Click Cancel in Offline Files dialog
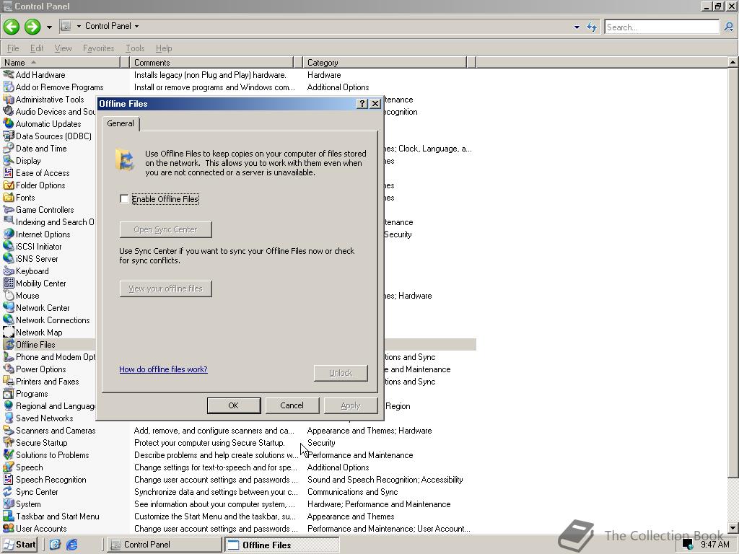Image resolution: width=739 pixels, height=554 pixels. 292,405
